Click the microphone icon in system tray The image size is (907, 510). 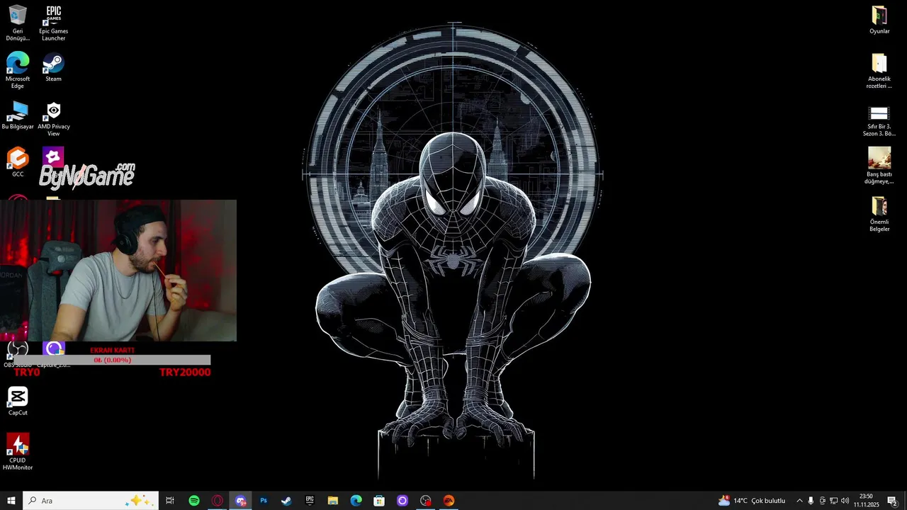(x=811, y=501)
